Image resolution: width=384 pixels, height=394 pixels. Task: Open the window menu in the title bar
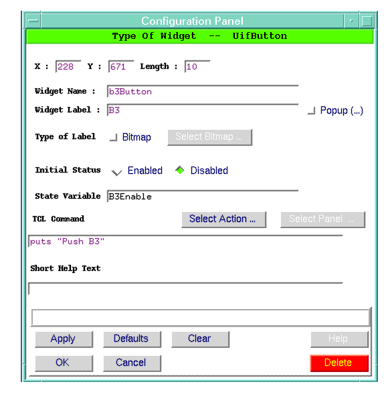click(x=33, y=21)
